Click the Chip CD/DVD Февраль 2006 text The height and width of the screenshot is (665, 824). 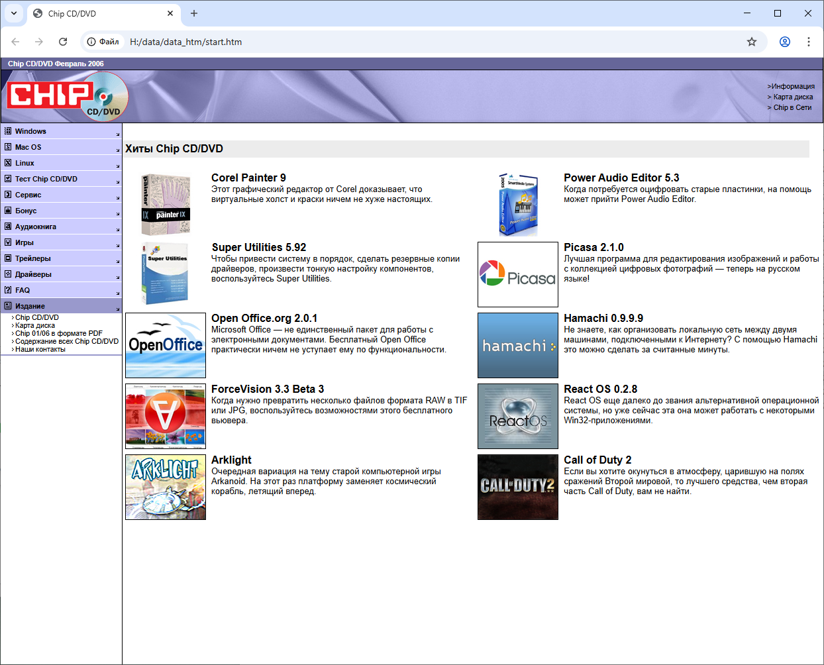coord(56,64)
